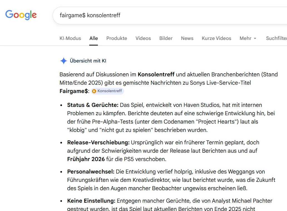This screenshot has width=287, height=211.
Task: Open Suchfilter options
Action: point(276,38)
